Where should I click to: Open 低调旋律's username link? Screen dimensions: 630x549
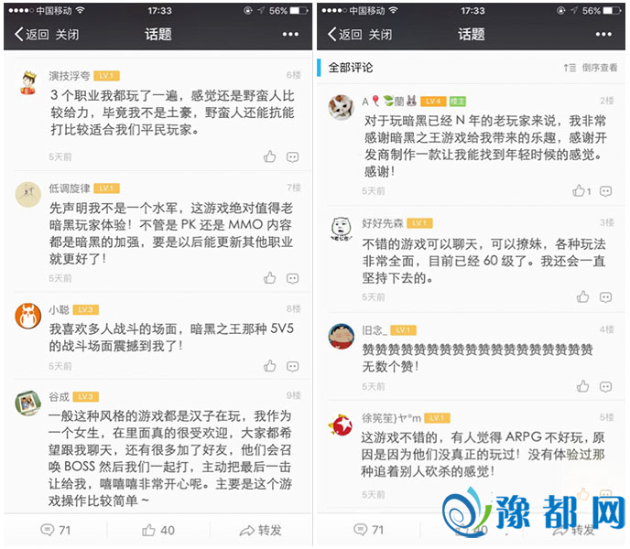click(x=70, y=188)
